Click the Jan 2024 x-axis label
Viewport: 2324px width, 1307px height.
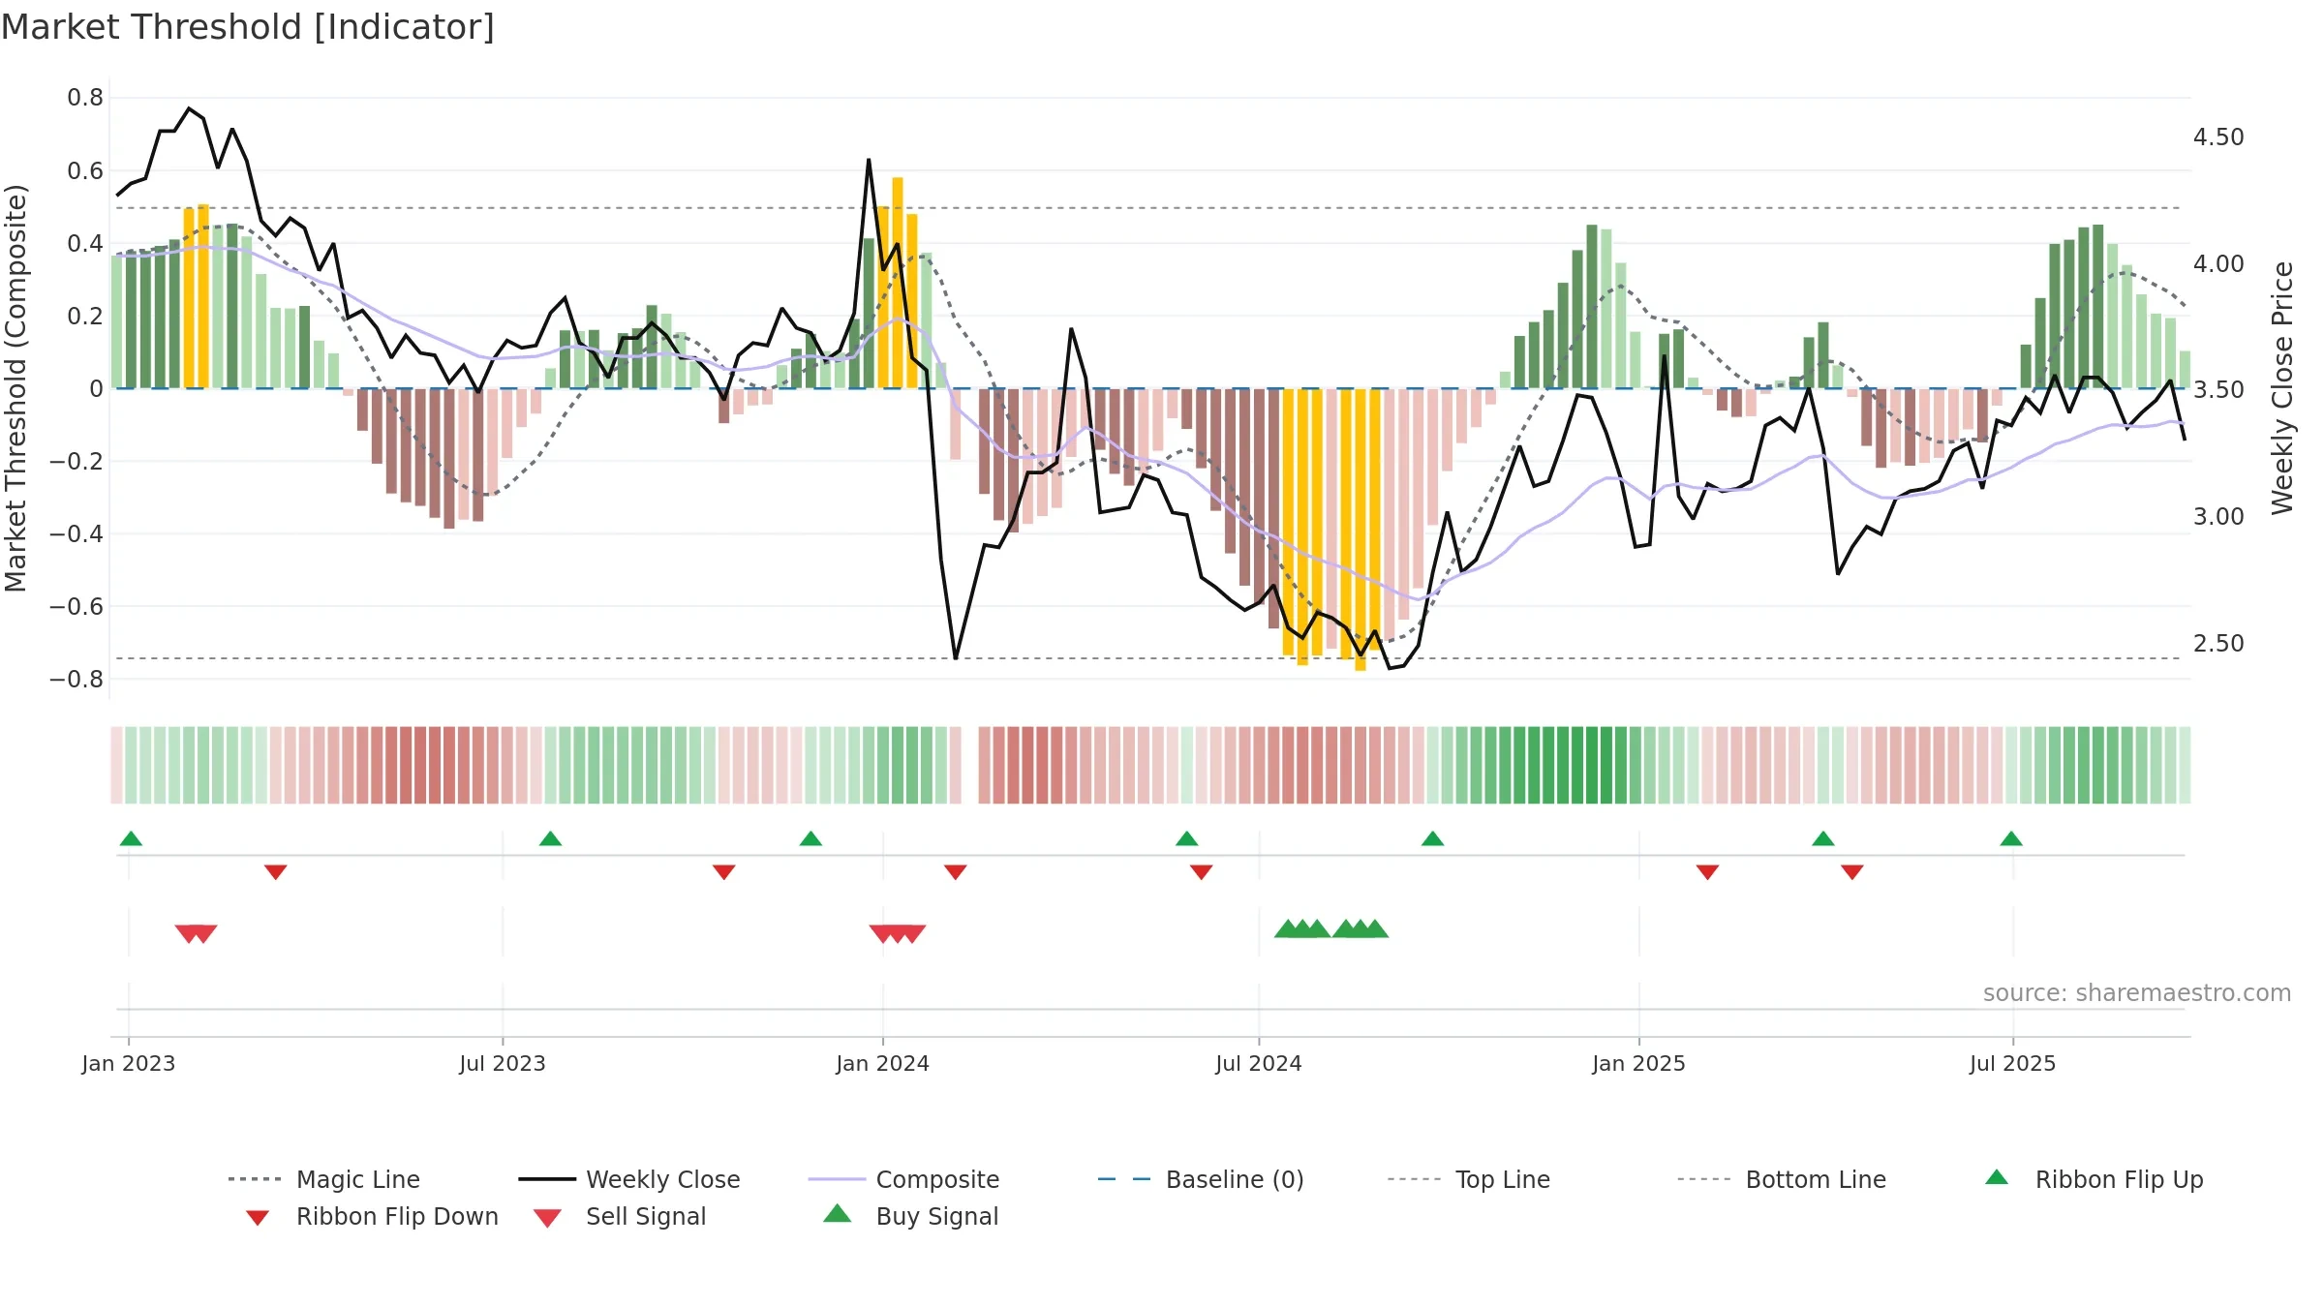click(x=882, y=1063)
